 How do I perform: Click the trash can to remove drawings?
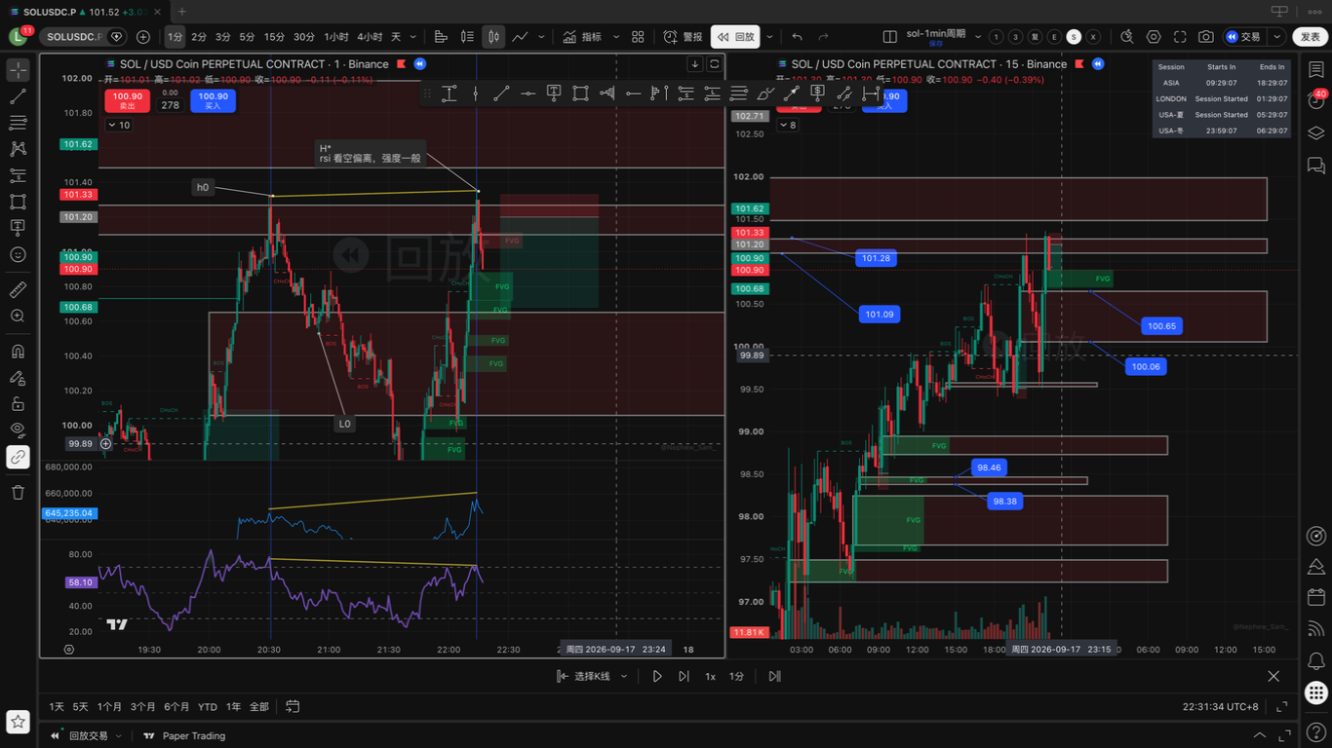click(x=18, y=492)
